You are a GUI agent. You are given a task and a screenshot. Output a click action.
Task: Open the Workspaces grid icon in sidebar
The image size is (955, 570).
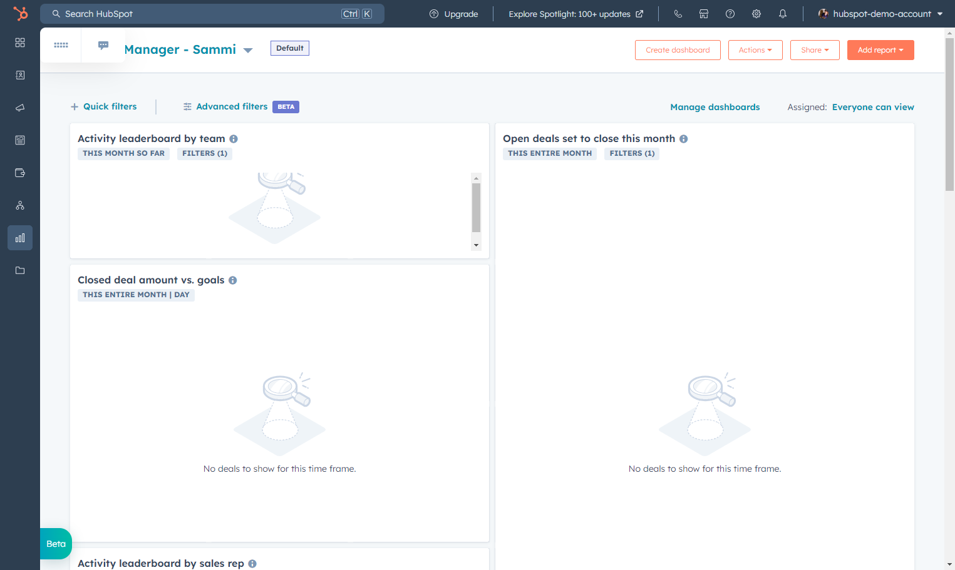tap(20, 43)
